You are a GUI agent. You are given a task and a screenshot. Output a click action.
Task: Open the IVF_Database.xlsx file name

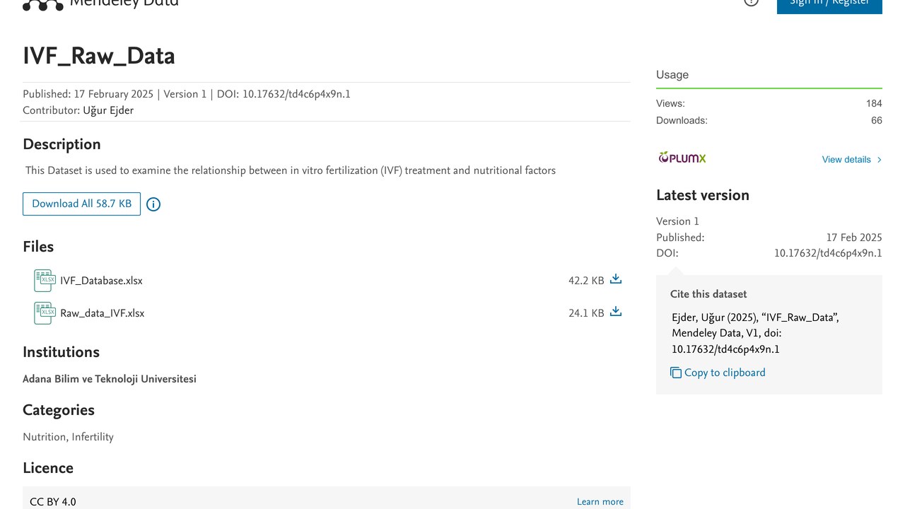tap(101, 281)
